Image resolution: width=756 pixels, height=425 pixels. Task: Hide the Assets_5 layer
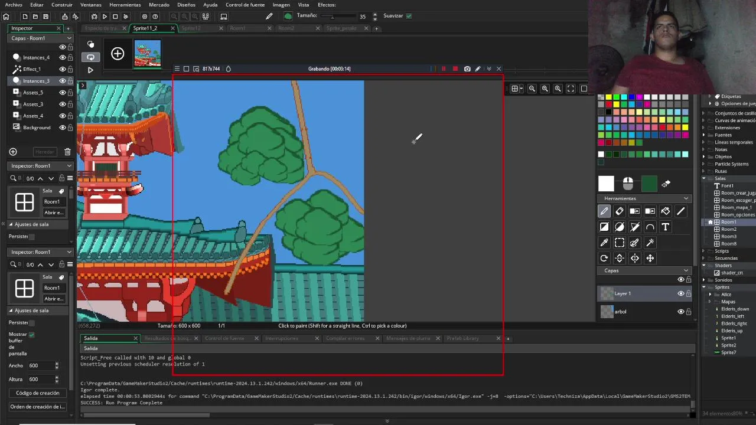[62, 93]
